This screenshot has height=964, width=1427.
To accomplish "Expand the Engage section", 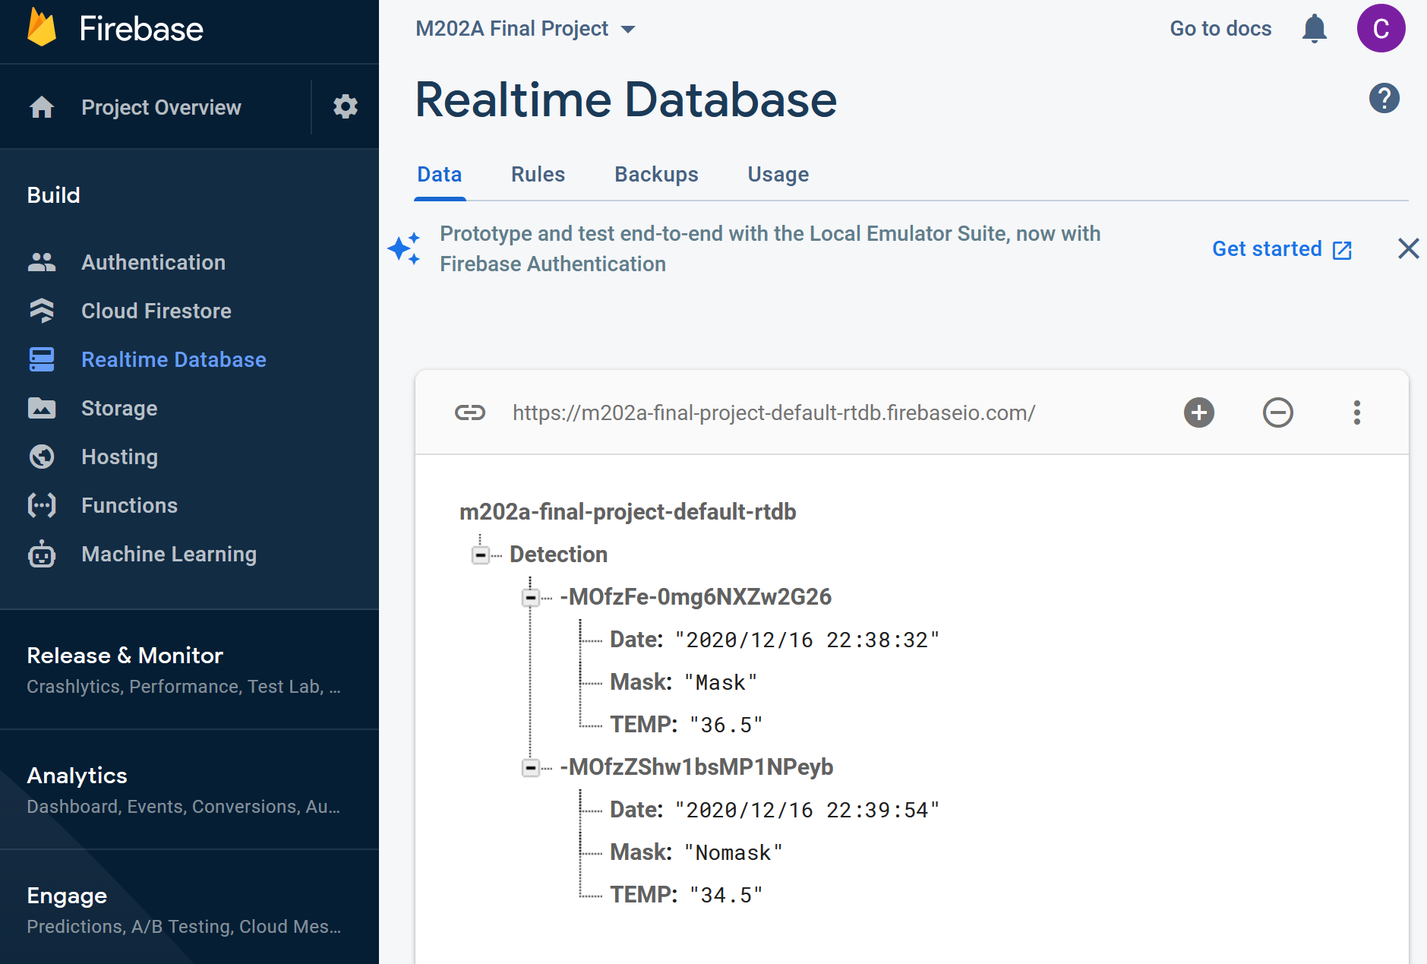I will pos(189,909).
